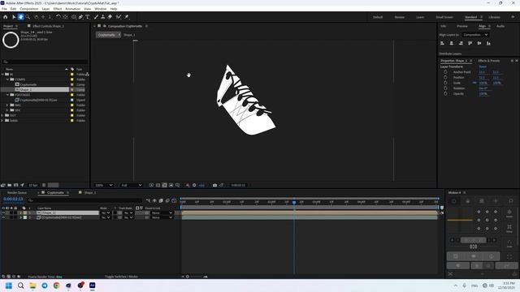
Task: Open the Animation menu
Action: pyautogui.click(x=72, y=9)
